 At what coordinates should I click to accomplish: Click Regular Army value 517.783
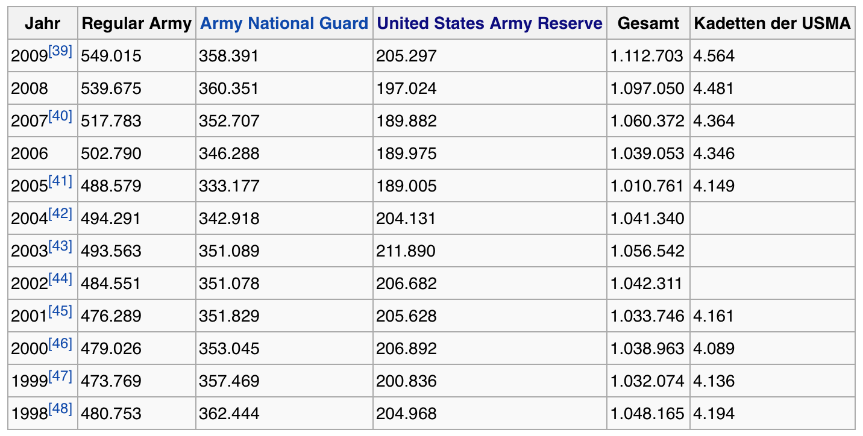coord(111,121)
